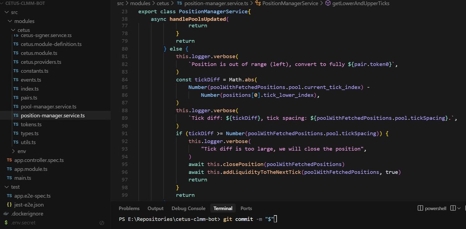Open cetus.module.ts in the Explorer
Viewport: 466px width, 229px height.
coord(39,53)
